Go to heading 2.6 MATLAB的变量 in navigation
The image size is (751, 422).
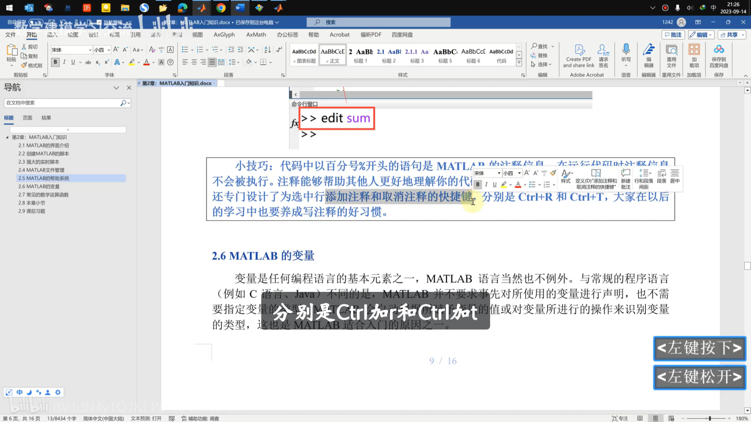(39, 186)
